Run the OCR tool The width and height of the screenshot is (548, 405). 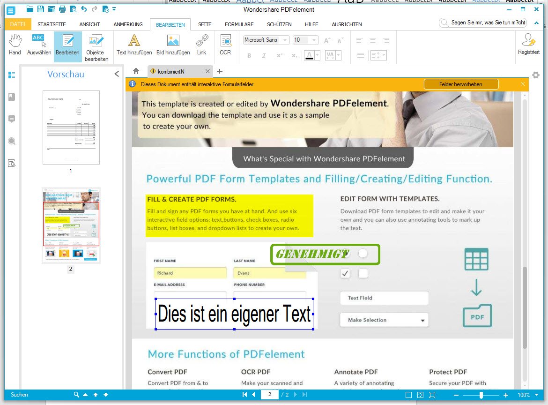(225, 45)
